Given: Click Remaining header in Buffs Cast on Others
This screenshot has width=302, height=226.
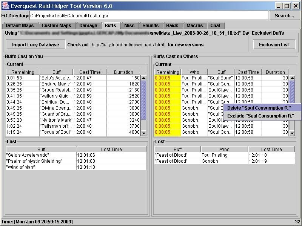Looking at the screenshot, I should 168,72.
